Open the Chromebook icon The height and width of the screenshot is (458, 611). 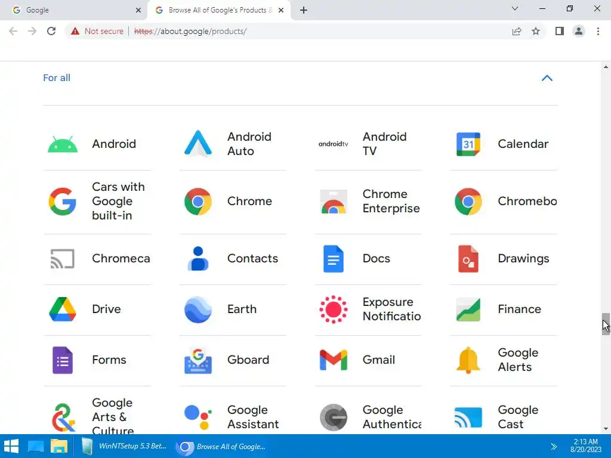point(468,202)
